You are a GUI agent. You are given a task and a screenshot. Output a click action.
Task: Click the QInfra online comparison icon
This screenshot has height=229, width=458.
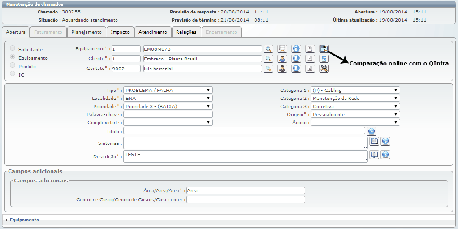coord(324,49)
